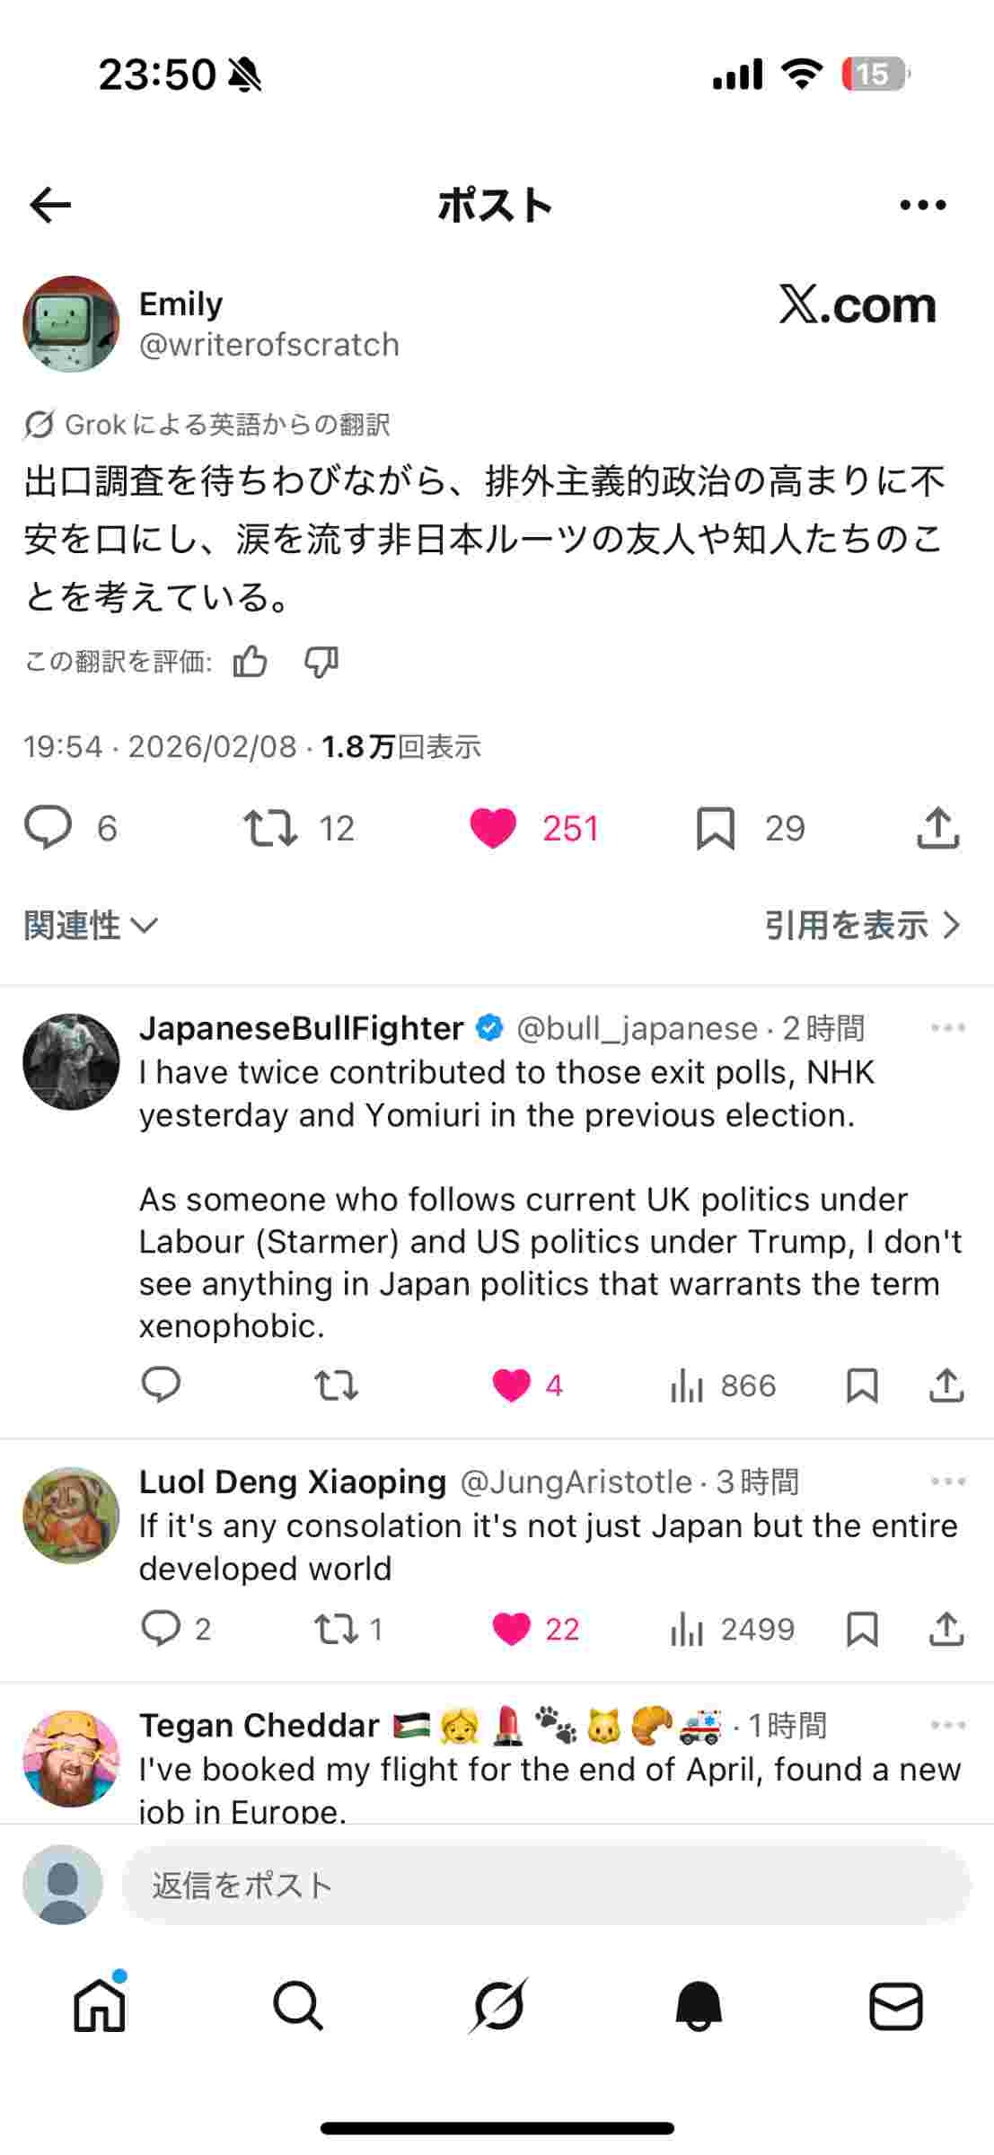Open 引用を表示 quotes chevron link
This screenshot has height=2155, width=994.
(862, 925)
